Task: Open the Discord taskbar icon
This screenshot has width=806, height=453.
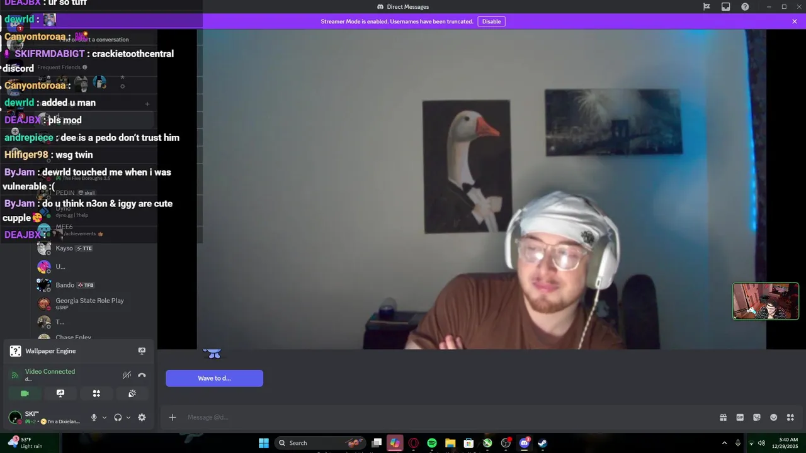Action: pos(524,443)
